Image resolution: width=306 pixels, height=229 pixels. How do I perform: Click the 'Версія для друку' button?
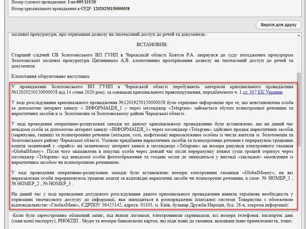point(278,25)
